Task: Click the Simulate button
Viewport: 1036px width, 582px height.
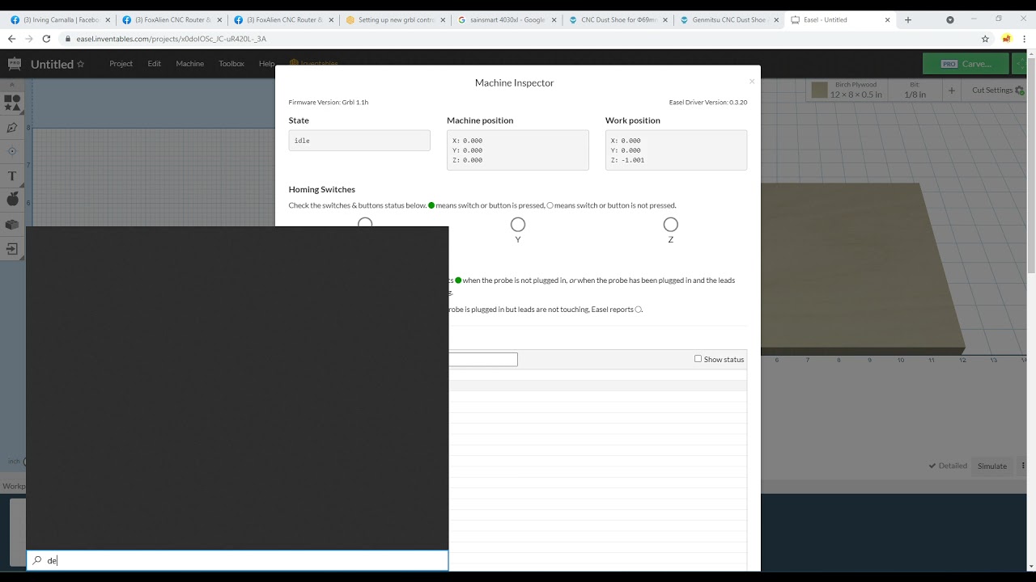Action: pyautogui.click(x=992, y=466)
